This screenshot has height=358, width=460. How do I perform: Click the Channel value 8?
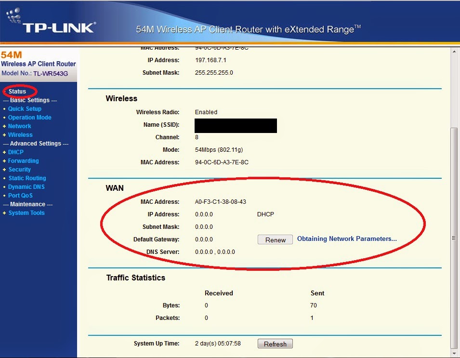click(197, 137)
